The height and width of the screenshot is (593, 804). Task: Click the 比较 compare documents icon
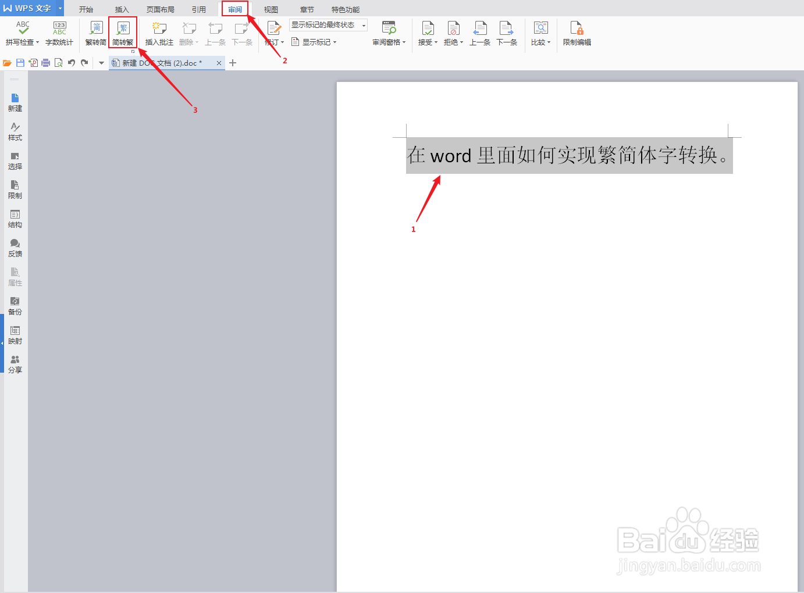point(540,28)
